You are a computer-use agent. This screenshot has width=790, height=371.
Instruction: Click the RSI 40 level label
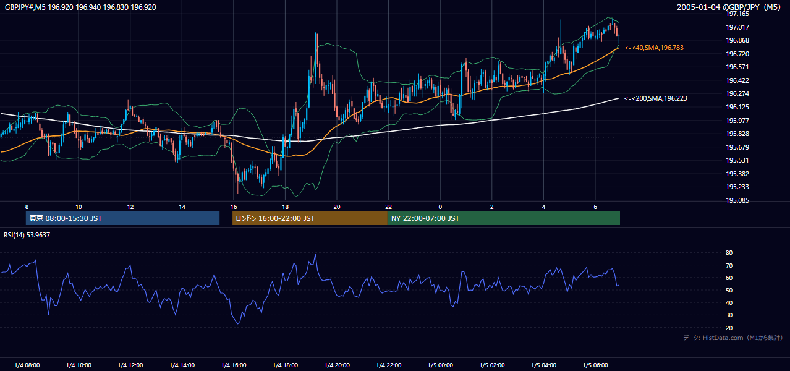coord(729,302)
